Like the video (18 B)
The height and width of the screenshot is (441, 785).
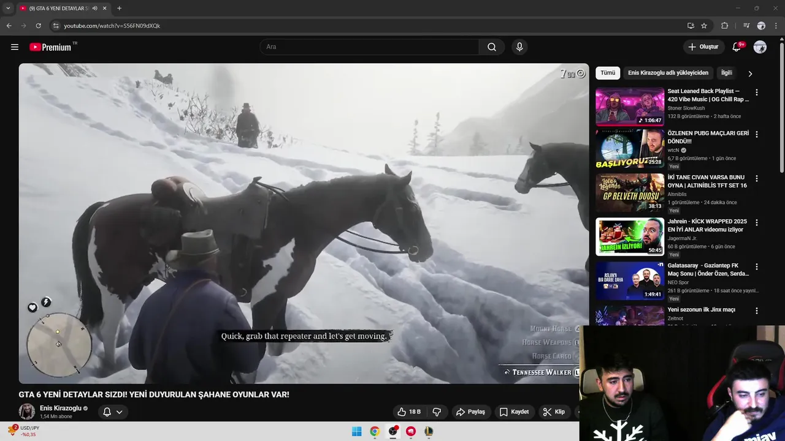click(408, 412)
